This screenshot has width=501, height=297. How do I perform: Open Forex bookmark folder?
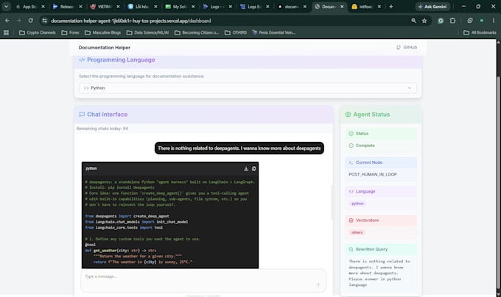click(x=70, y=32)
